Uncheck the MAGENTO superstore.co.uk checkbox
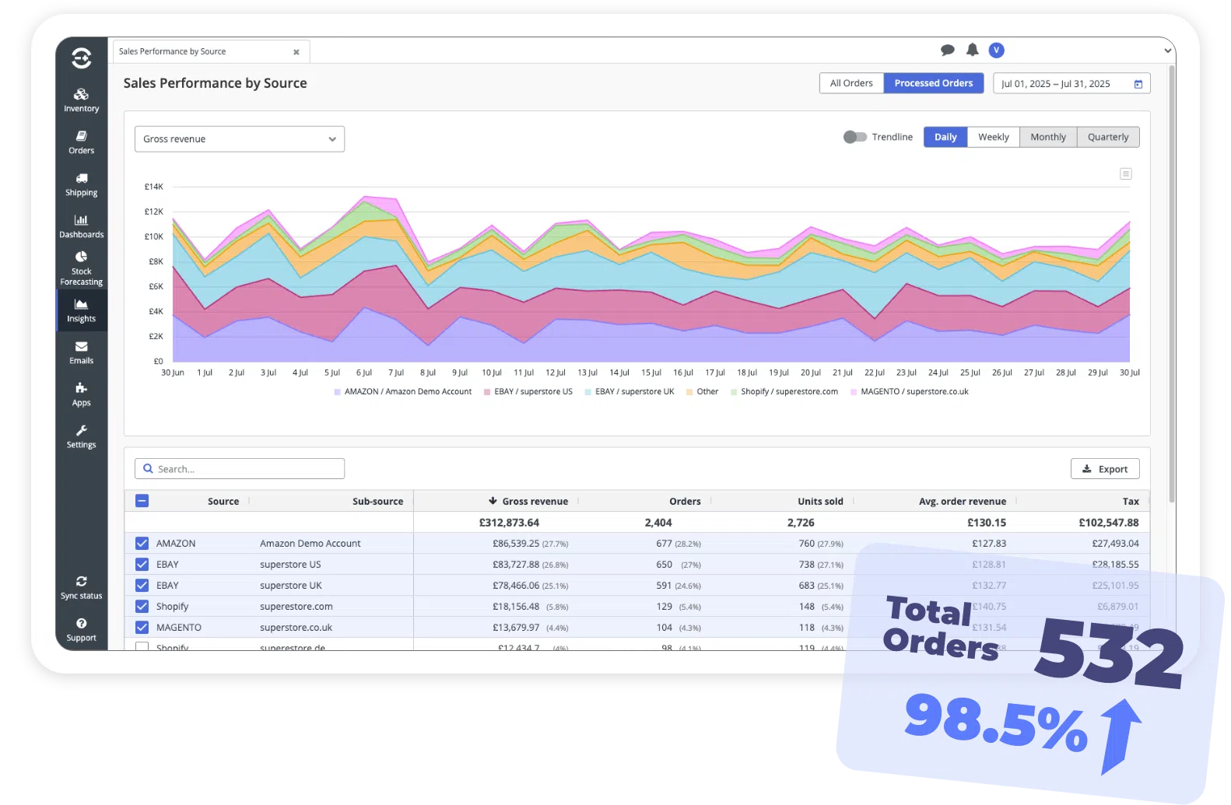1231x805 pixels. coord(142,628)
